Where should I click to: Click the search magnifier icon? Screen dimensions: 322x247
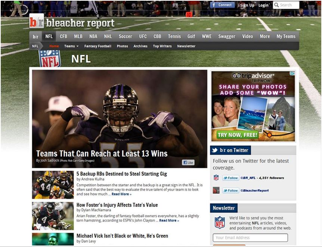point(276,5)
